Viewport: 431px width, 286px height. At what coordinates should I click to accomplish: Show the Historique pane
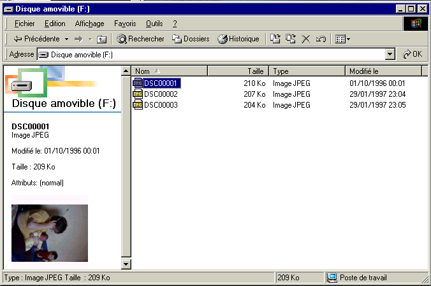[238, 39]
